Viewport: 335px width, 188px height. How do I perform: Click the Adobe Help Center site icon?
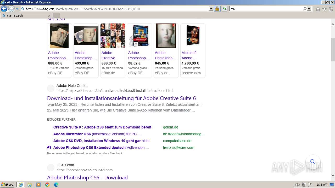click(51, 88)
